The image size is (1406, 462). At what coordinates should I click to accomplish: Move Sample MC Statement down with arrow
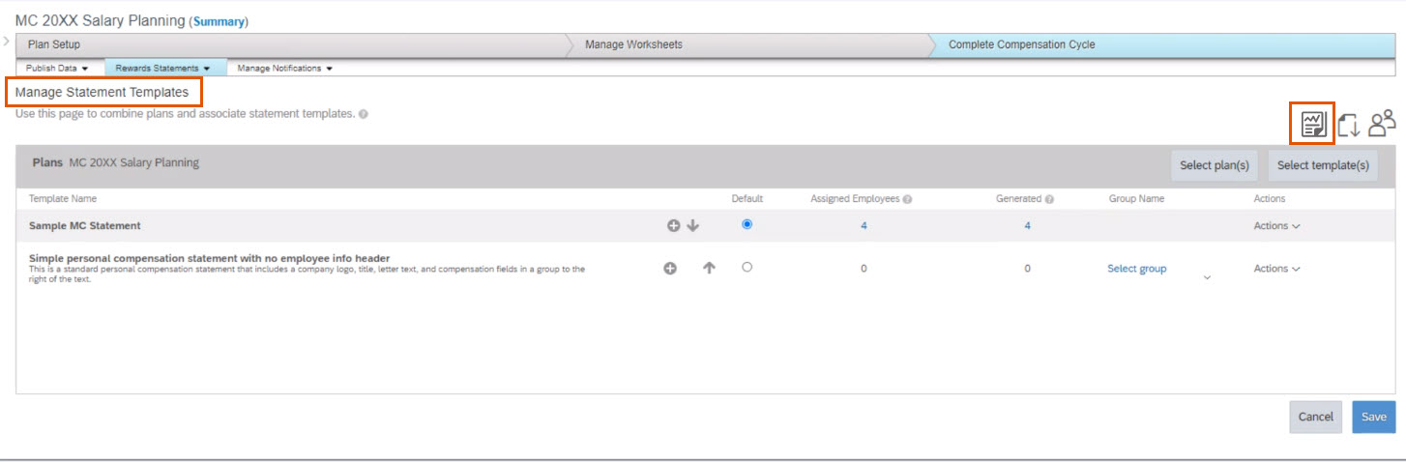click(692, 226)
